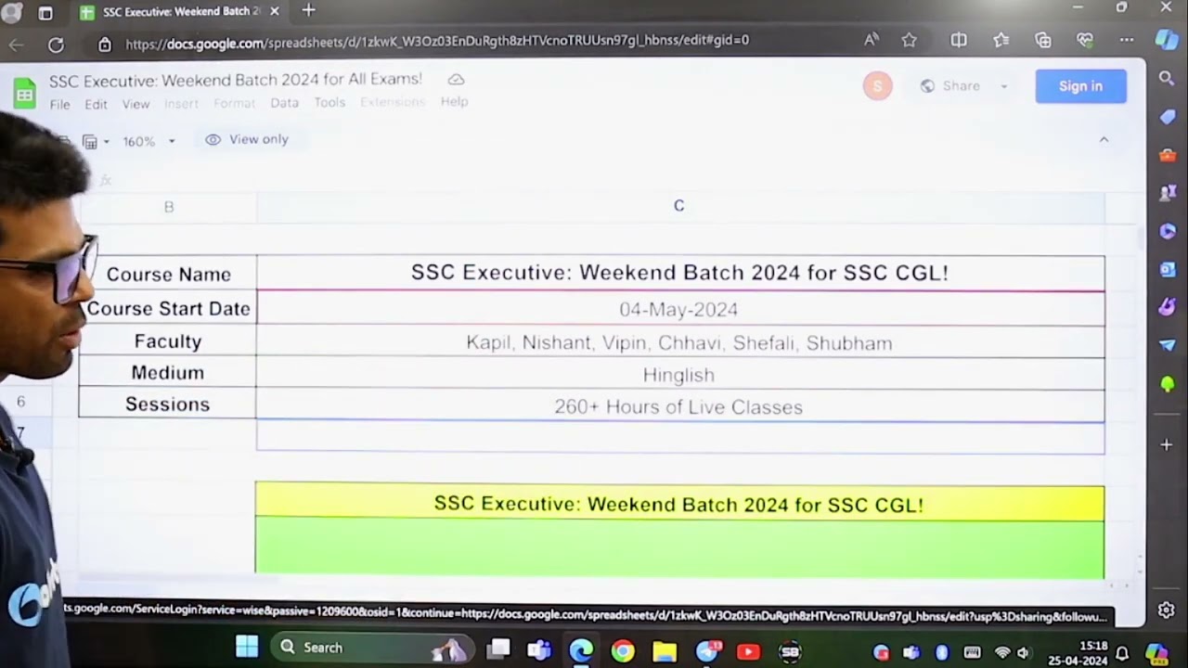1188x668 pixels.
Task: Open Telegram with notification badge on taskbar
Action: click(x=708, y=650)
